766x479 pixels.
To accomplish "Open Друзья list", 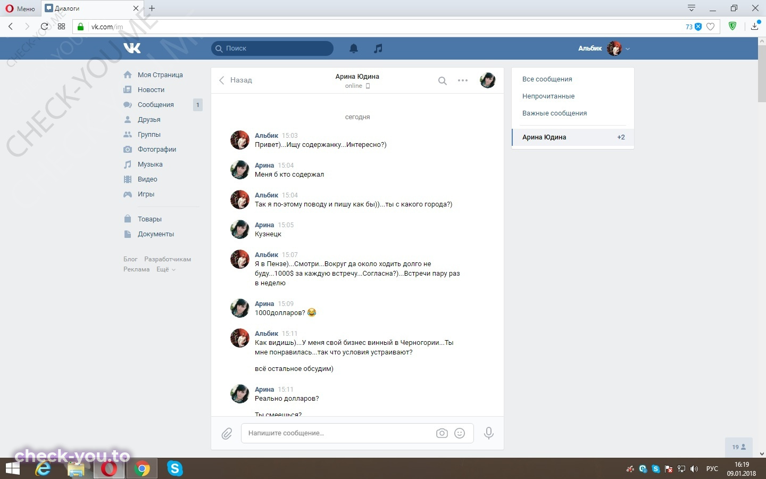I will (x=149, y=120).
